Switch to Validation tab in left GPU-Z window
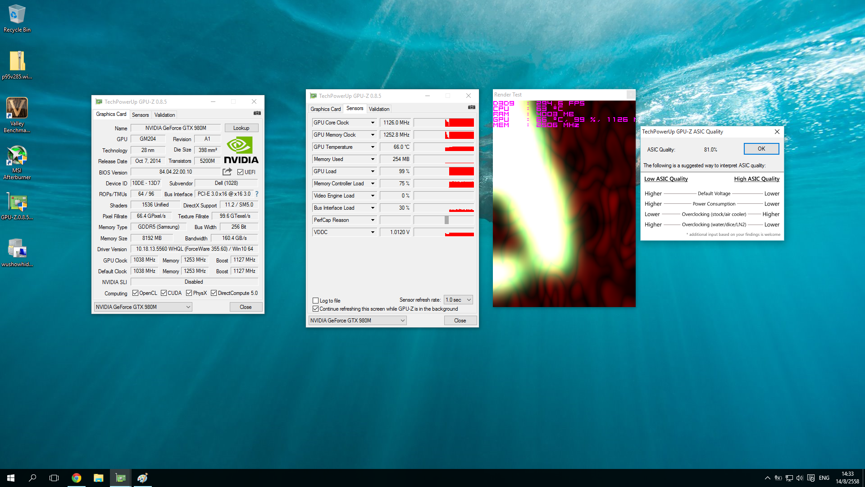 (164, 115)
